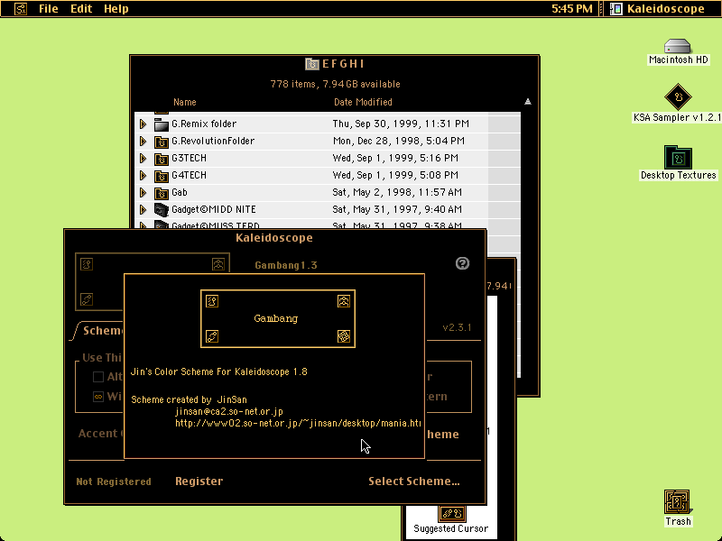Select the G.Remix folder name
The height and width of the screenshot is (541, 722).
pos(204,124)
